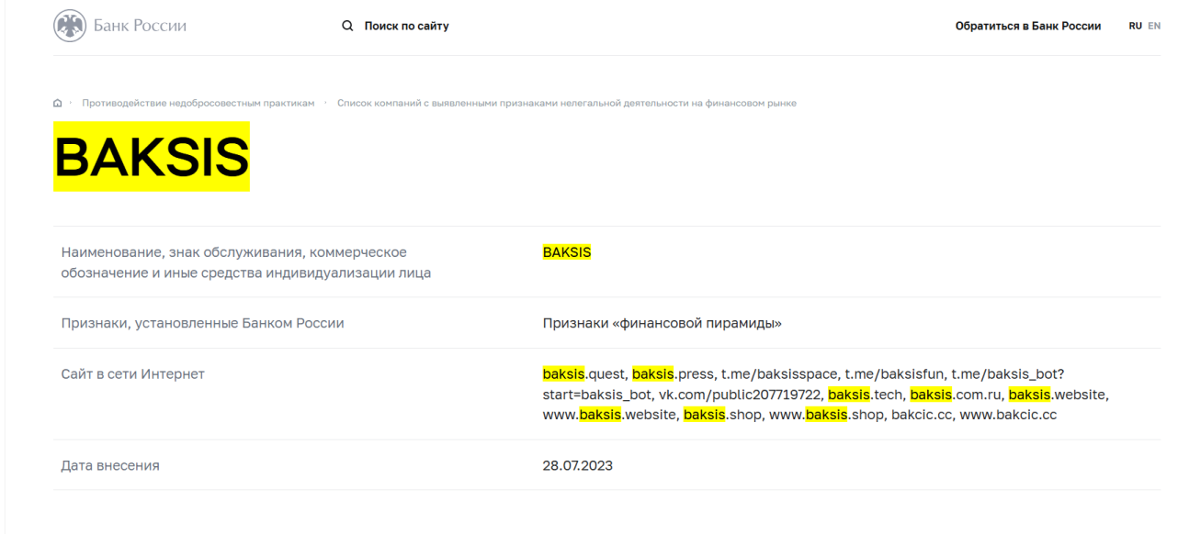Click the 'www.bakcic.cc' site text
Screen dimensions: 1189x534
pyautogui.click(x=1008, y=415)
